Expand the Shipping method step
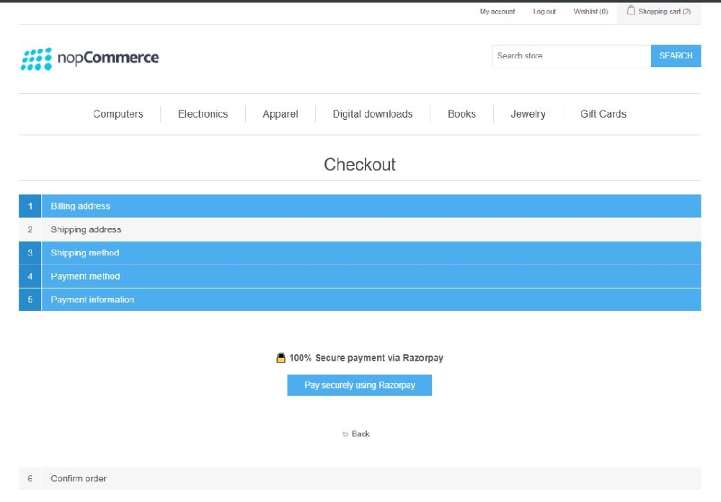This screenshot has width=721, height=502. click(360, 252)
